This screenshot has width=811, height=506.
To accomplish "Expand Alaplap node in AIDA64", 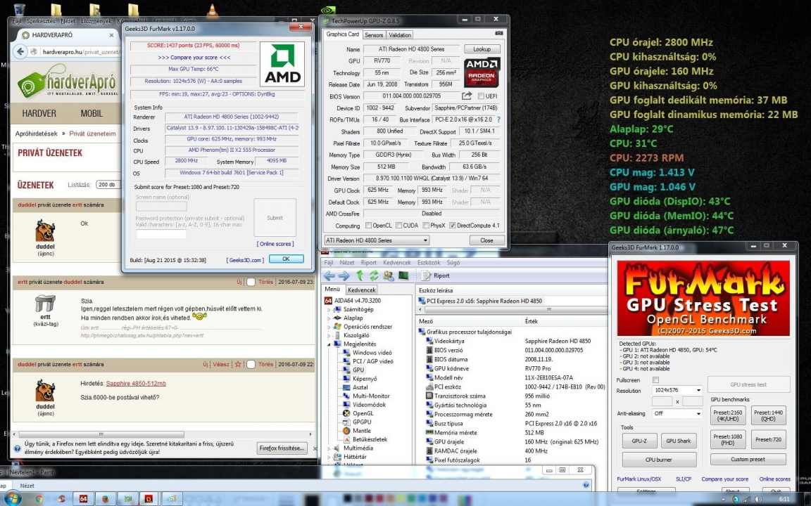I will (329, 318).
